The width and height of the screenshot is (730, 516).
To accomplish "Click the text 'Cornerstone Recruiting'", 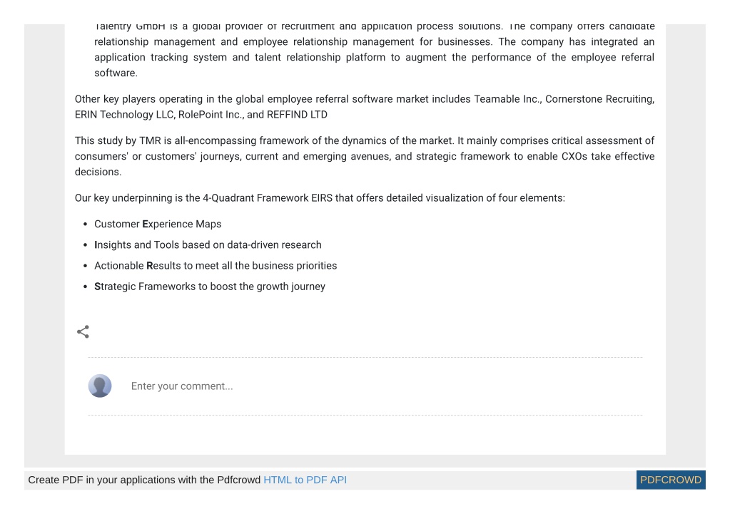I will (599, 99).
